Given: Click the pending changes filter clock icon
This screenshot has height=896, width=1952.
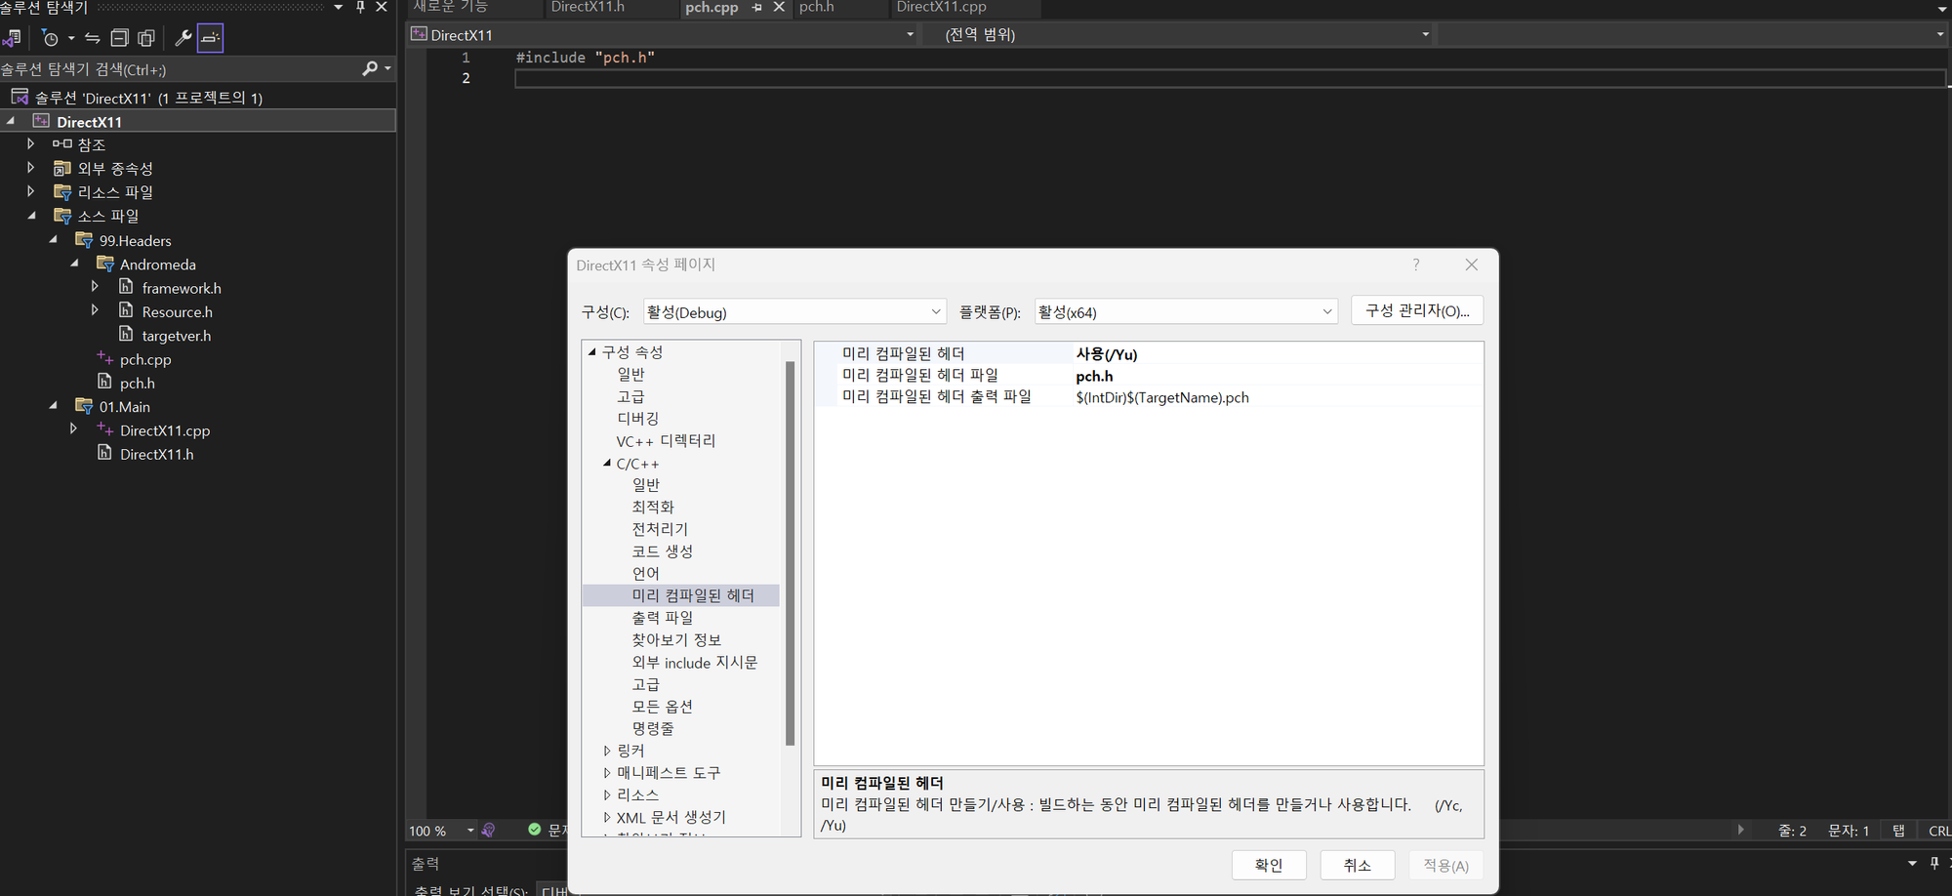Looking at the screenshot, I should (51, 38).
